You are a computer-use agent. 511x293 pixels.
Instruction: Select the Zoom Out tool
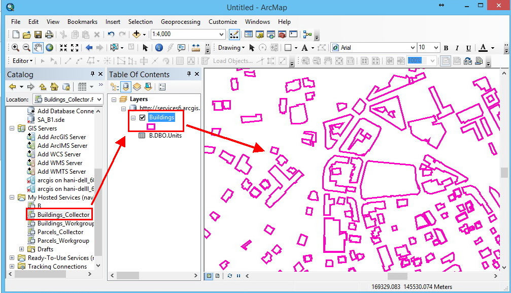(x=26, y=48)
